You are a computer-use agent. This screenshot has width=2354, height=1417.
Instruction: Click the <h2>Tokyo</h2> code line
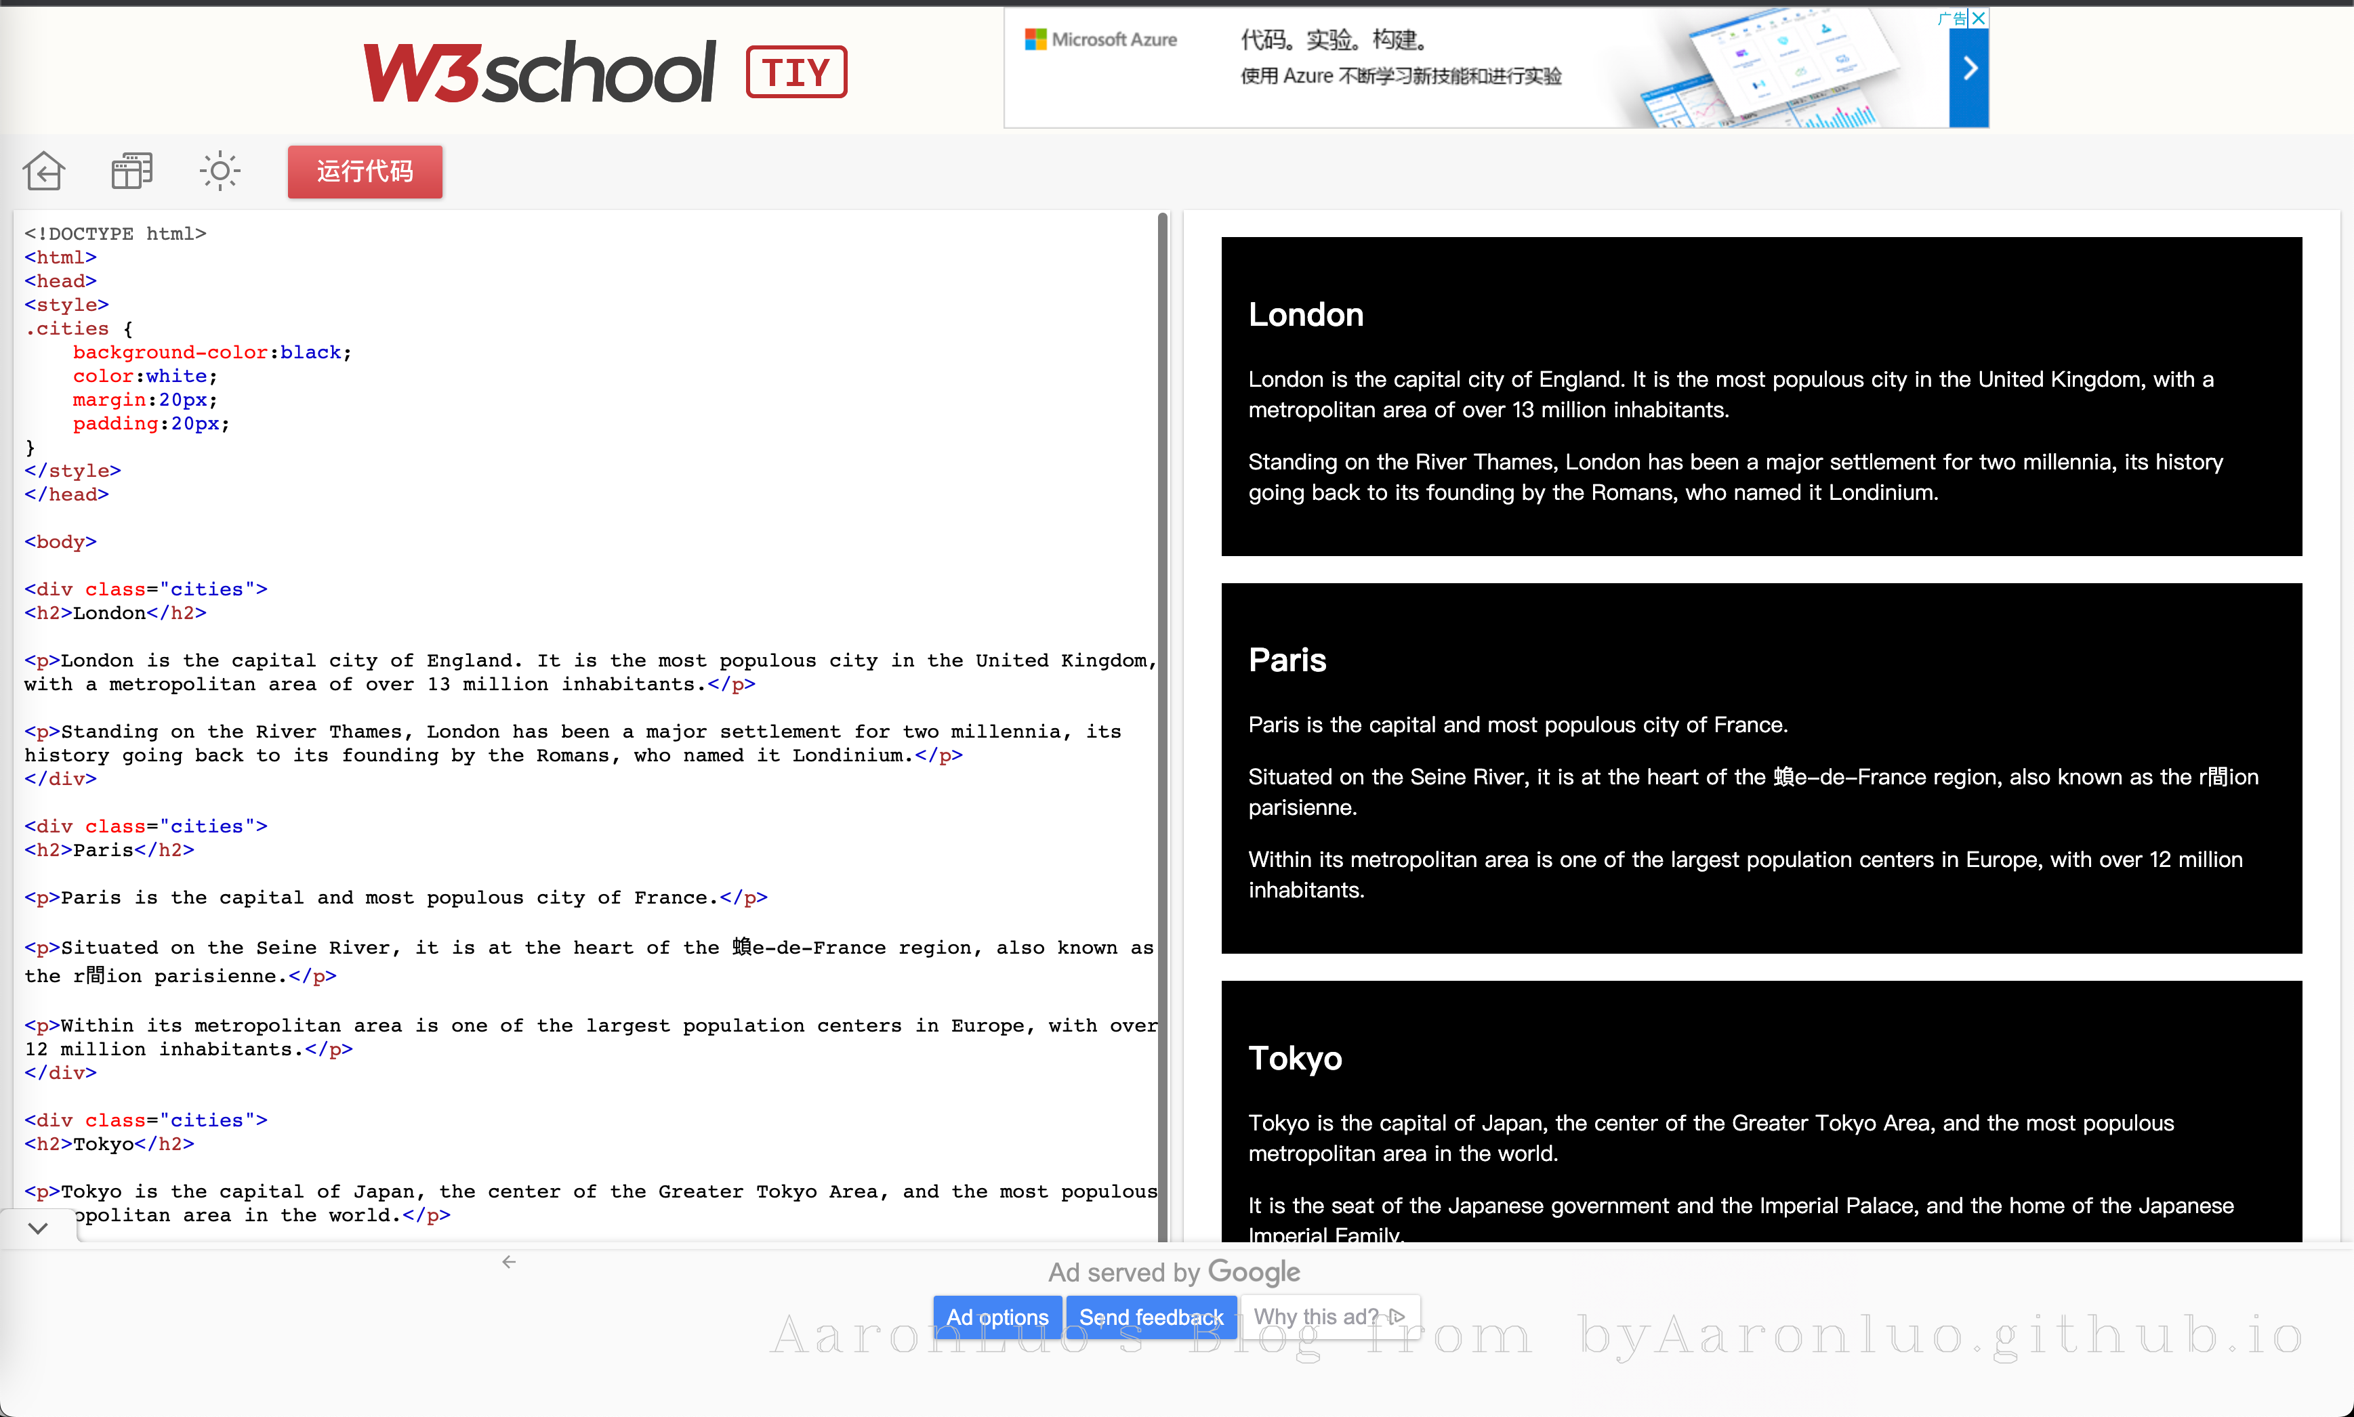coord(110,1144)
